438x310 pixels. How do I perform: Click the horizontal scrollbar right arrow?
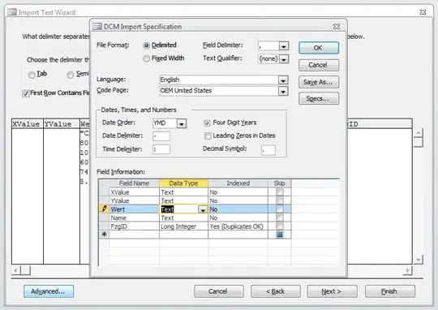pyautogui.click(x=407, y=270)
